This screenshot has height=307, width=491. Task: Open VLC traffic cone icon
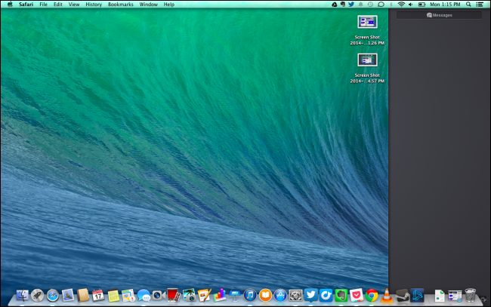pyautogui.click(x=387, y=295)
